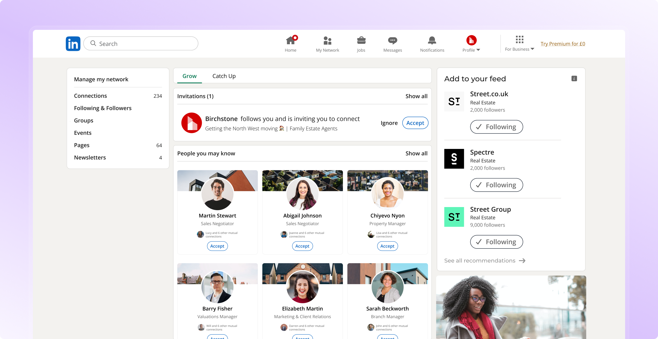The width and height of the screenshot is (658, 339).
Task: Click the Birchstone name in invitation
Action: pyautogui.click(x=221, y=119)
